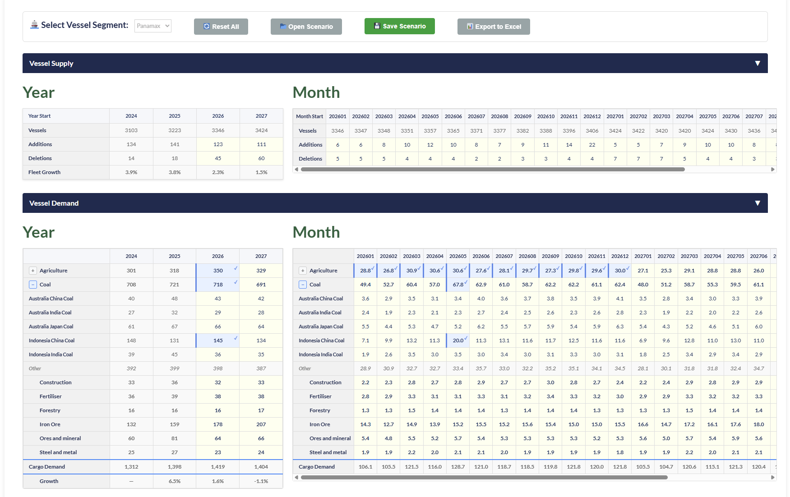Click the Vessel Demand month horizontal scrollbar
Image resolution: width=790 pixels, height=497 pixels.
point(484,477)
